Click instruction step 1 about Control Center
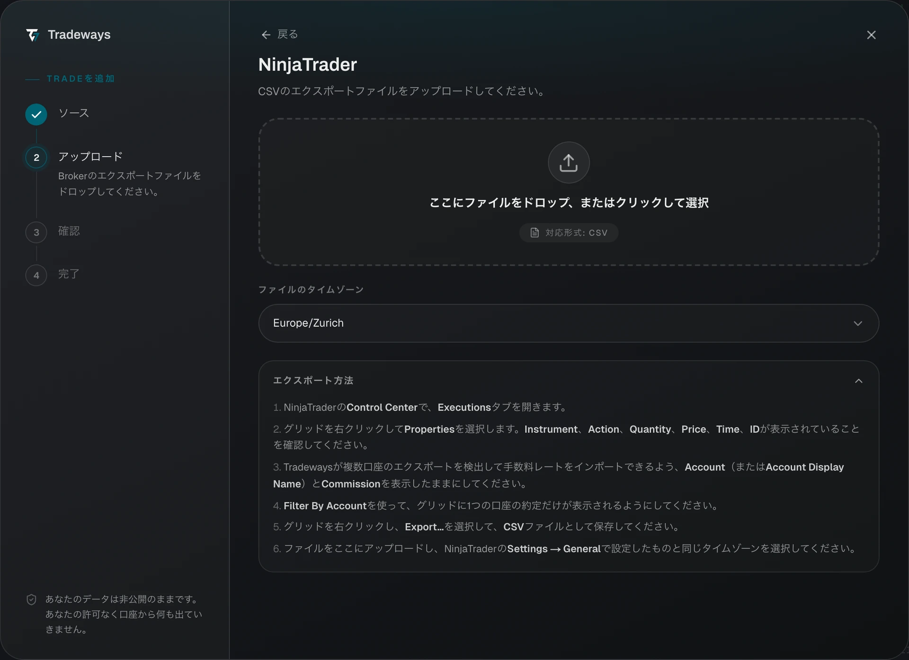909x660 pixels. pyautogui.click(x=420, y=407)
